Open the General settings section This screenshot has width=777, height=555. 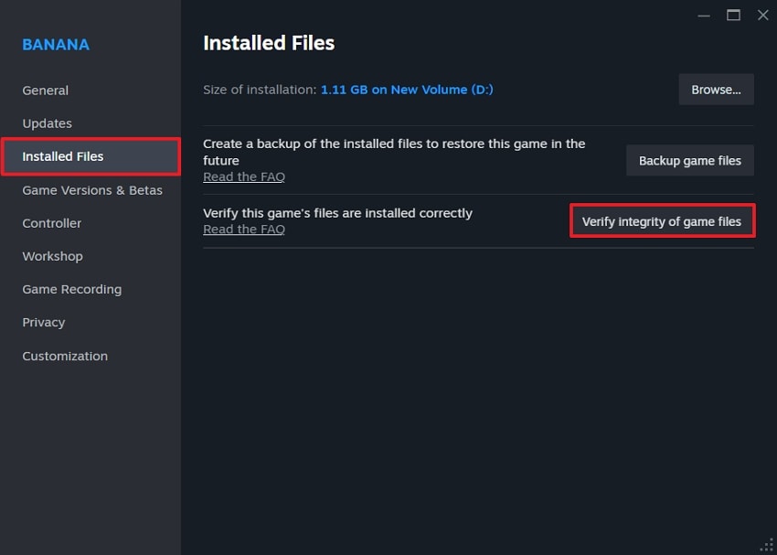pos(45,90)
